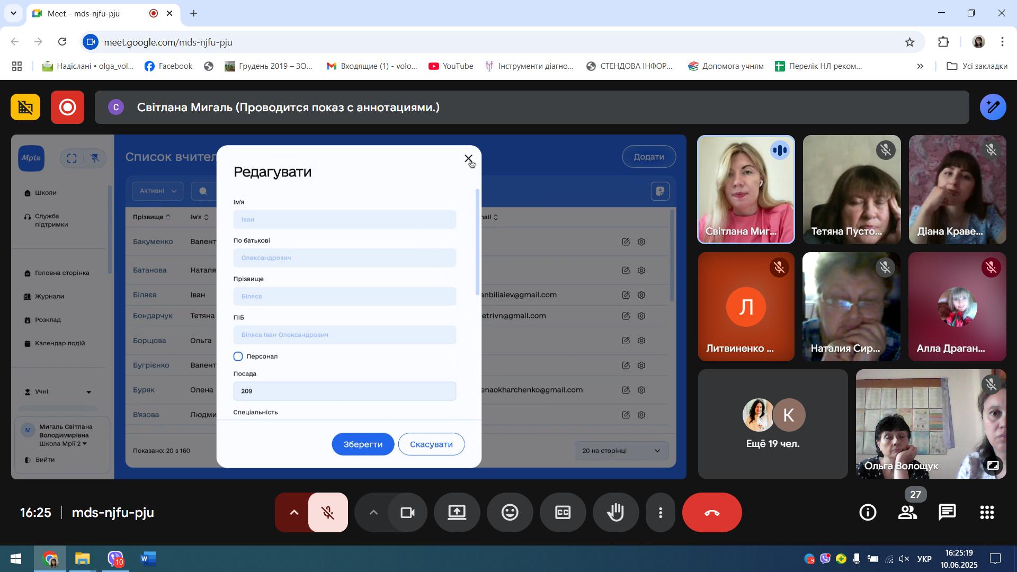Click settings gear for Бакуменко row
Image resolution: width=1017 pixels, height=572 pixels.
click(x=641, y=242)
